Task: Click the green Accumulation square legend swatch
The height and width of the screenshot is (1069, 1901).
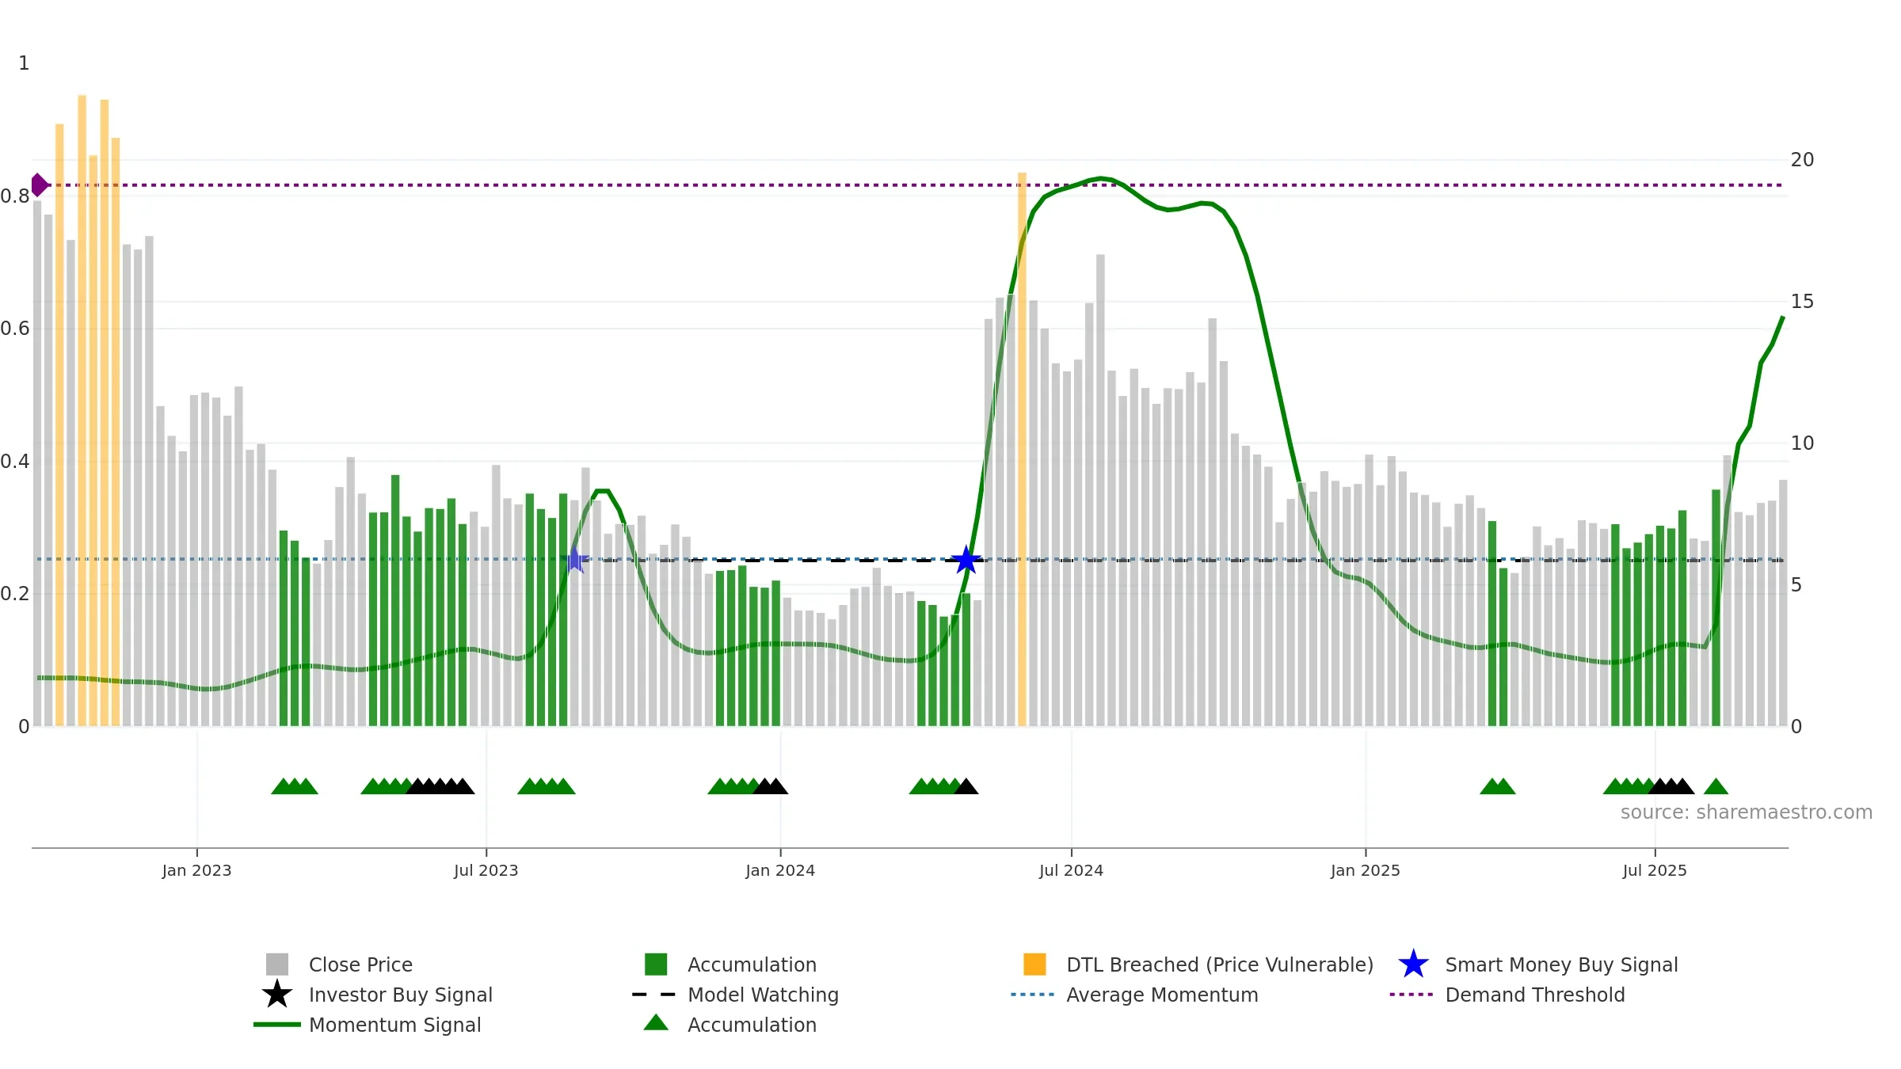Action: (x=656, y=964)
